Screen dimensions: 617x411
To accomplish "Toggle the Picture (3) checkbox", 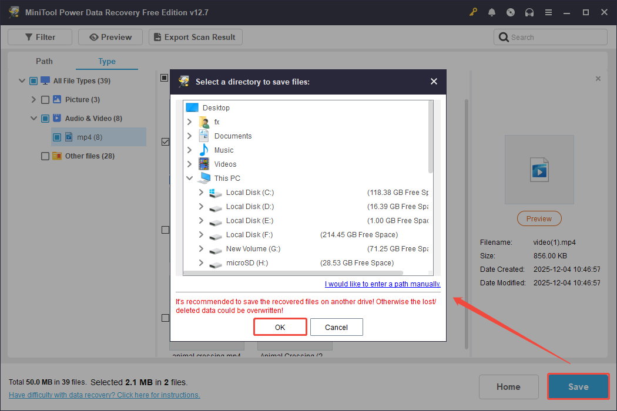I will coord(45,99).
